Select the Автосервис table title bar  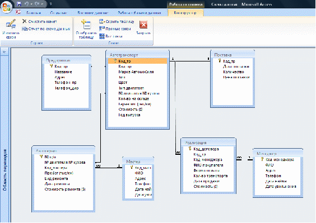pos(63,150)
